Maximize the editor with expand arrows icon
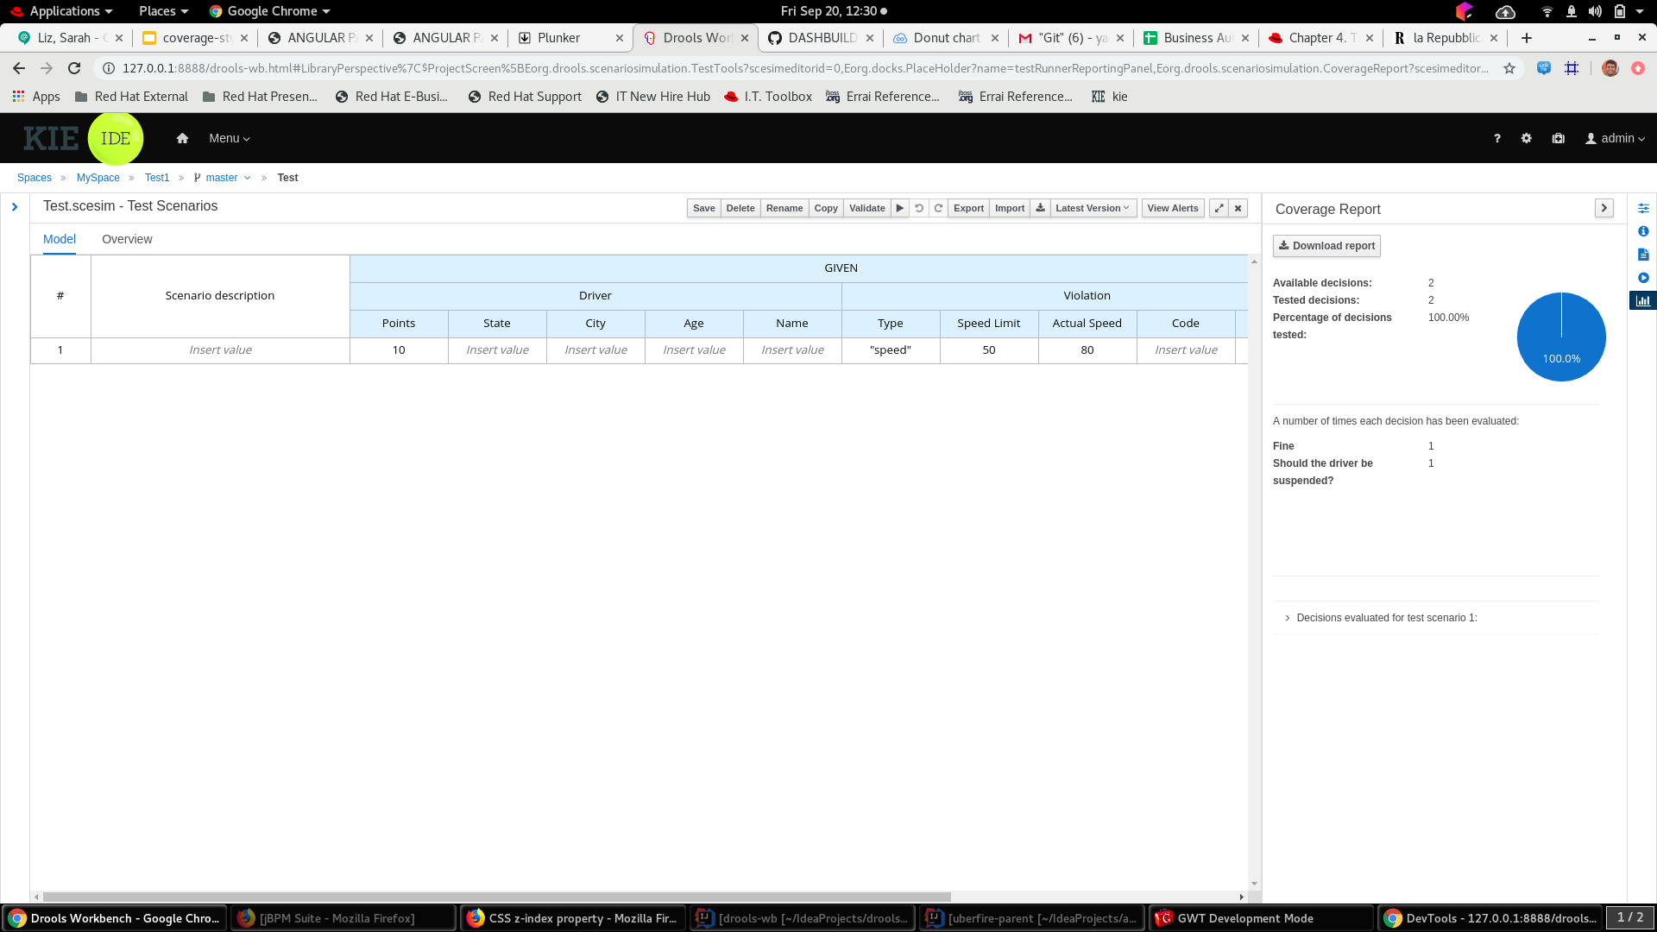 tap(1219, 208)
